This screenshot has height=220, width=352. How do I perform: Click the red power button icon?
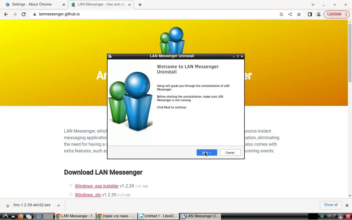point(348,216)
